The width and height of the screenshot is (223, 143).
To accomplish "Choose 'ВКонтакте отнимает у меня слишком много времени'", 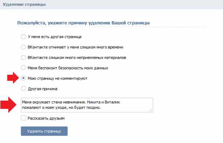I will coord(23,47).
